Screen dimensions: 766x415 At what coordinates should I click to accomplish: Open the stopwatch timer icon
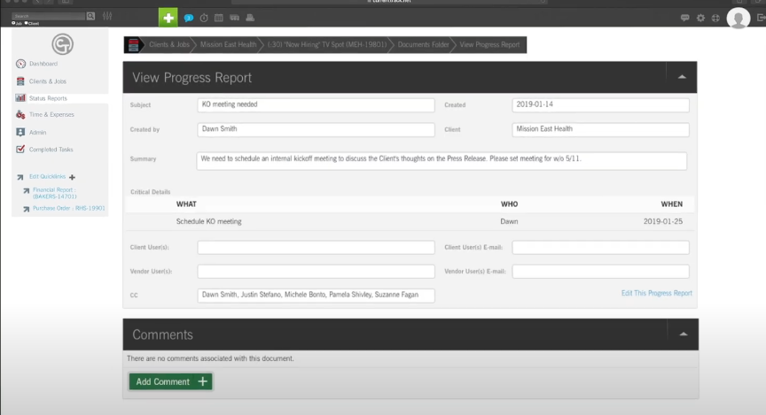pyautogui.click(x=204, y=18)
